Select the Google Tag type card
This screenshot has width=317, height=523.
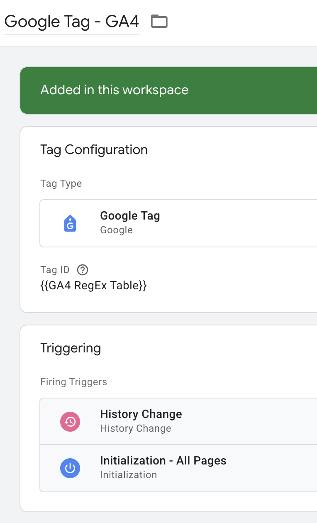166,223
